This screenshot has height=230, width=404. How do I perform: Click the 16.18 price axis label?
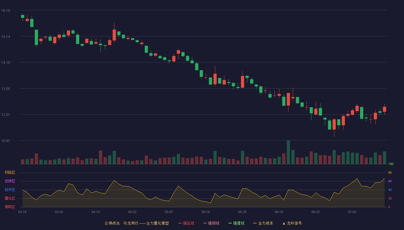click(5, 11)
